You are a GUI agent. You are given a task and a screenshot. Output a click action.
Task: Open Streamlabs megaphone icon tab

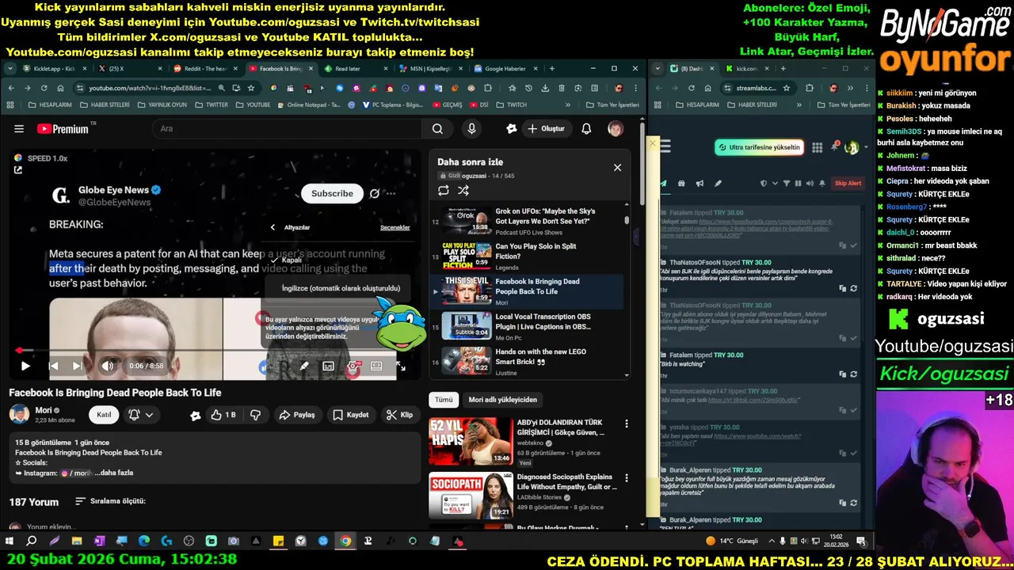(x=700, y=184)
